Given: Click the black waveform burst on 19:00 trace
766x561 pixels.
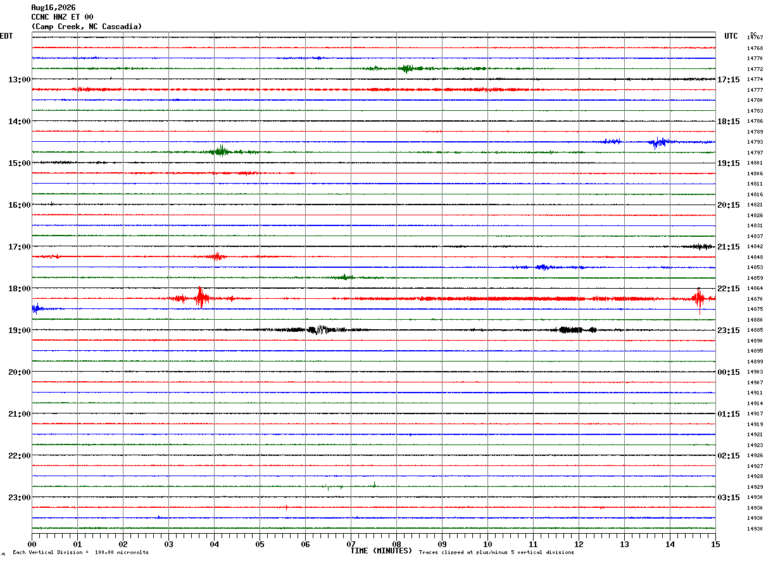Looking at the screenshot, I should pos(320,329).
